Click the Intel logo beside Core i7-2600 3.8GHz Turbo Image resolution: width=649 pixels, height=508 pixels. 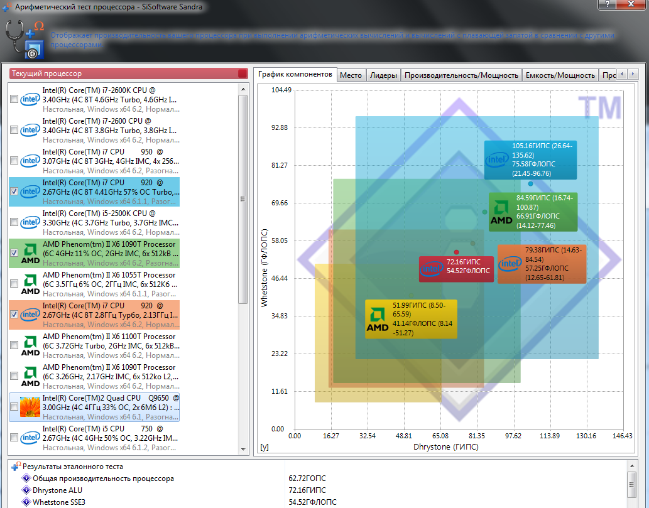30,130
